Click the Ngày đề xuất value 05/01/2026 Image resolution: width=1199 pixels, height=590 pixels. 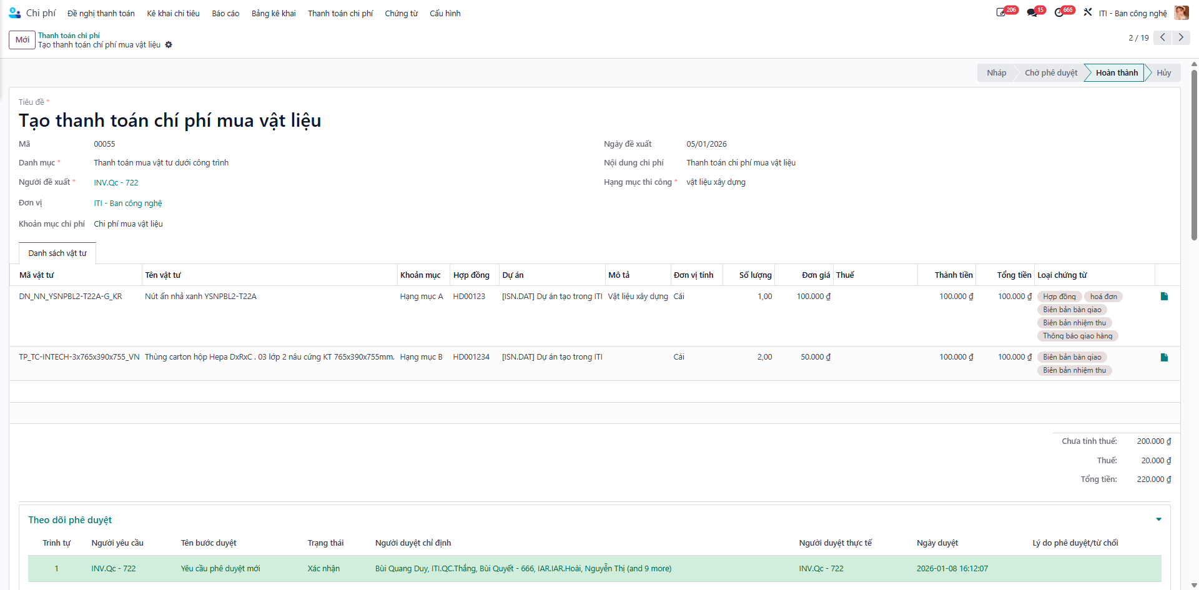706,144
